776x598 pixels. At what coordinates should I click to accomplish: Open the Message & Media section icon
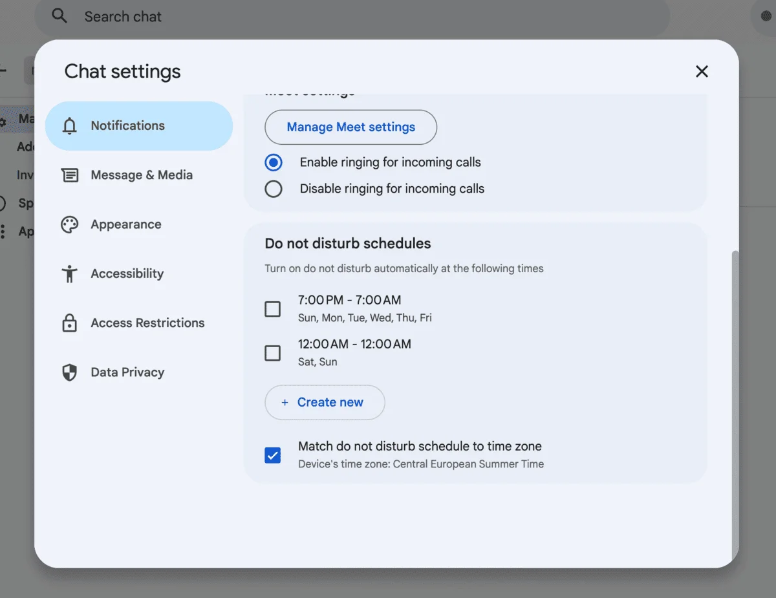click(70, 175)
